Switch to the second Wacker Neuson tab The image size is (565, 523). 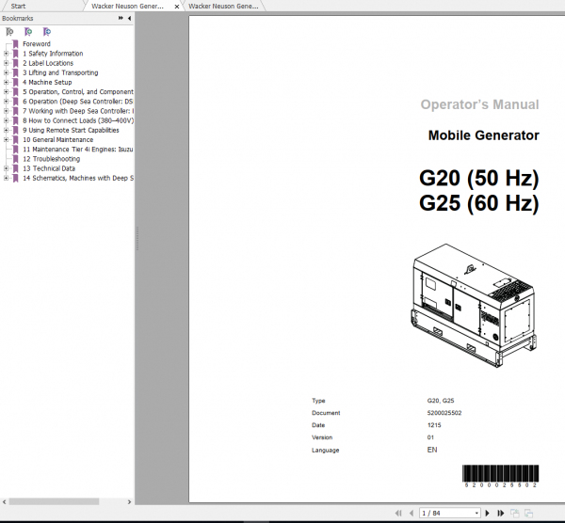click(x=223, y=6)
